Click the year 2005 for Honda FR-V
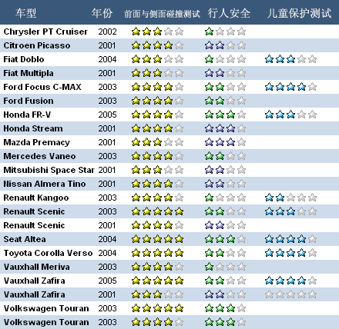This screenshot has width=339, height=329. (107, 115)
